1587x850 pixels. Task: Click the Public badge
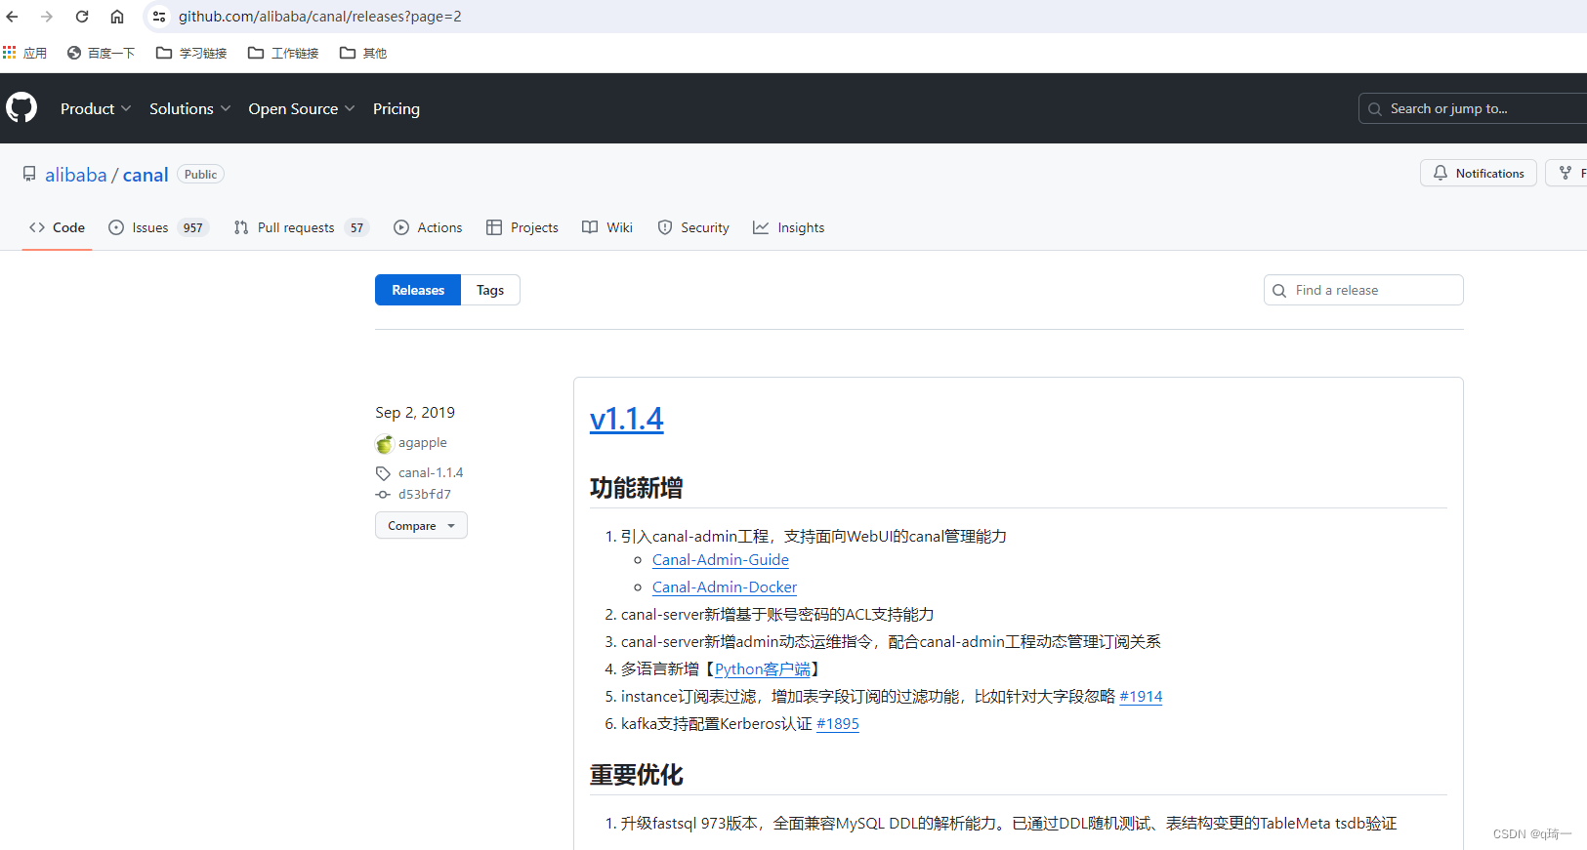pyautogui.click(x=201, y=174)
